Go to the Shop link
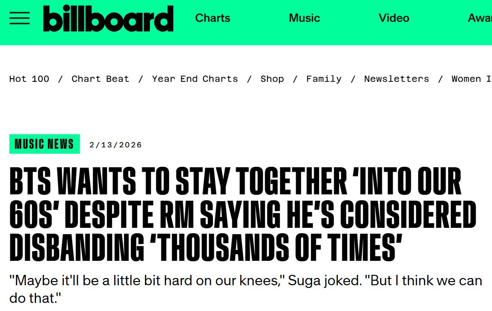 [x=272, y=79]
